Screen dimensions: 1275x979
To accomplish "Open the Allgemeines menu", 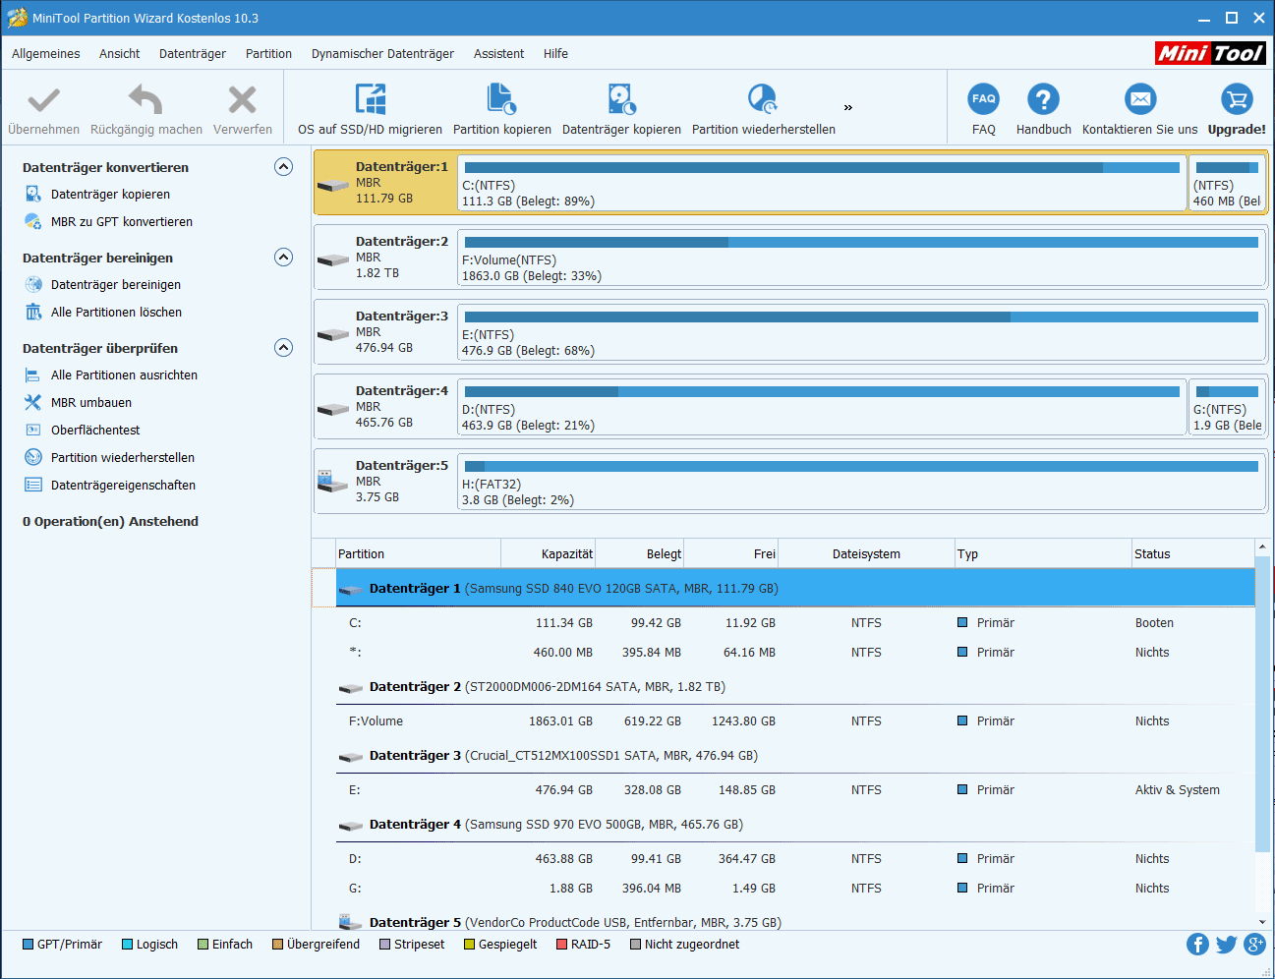I will click(x=46, y=54).
